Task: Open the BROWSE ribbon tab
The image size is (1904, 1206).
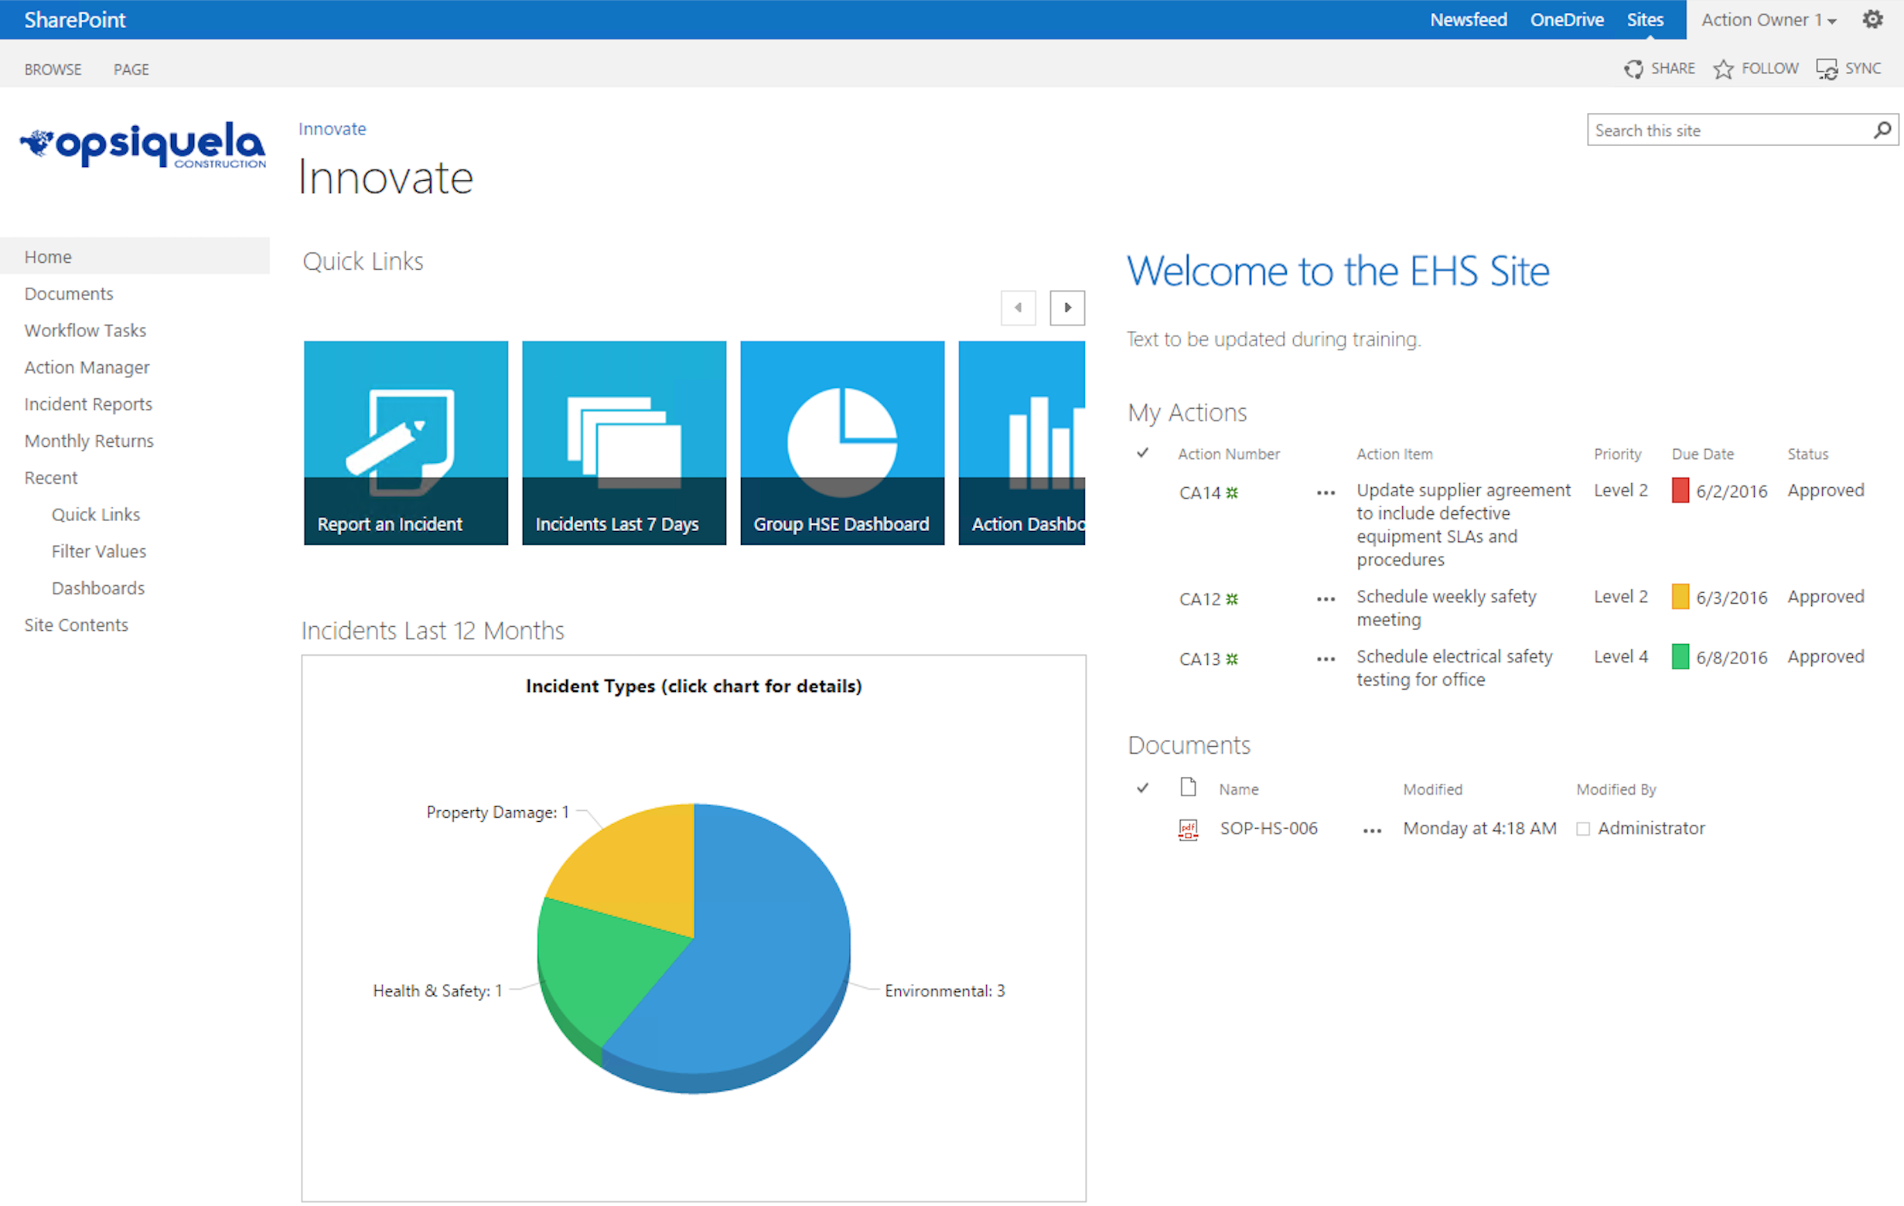Action: 53,70
